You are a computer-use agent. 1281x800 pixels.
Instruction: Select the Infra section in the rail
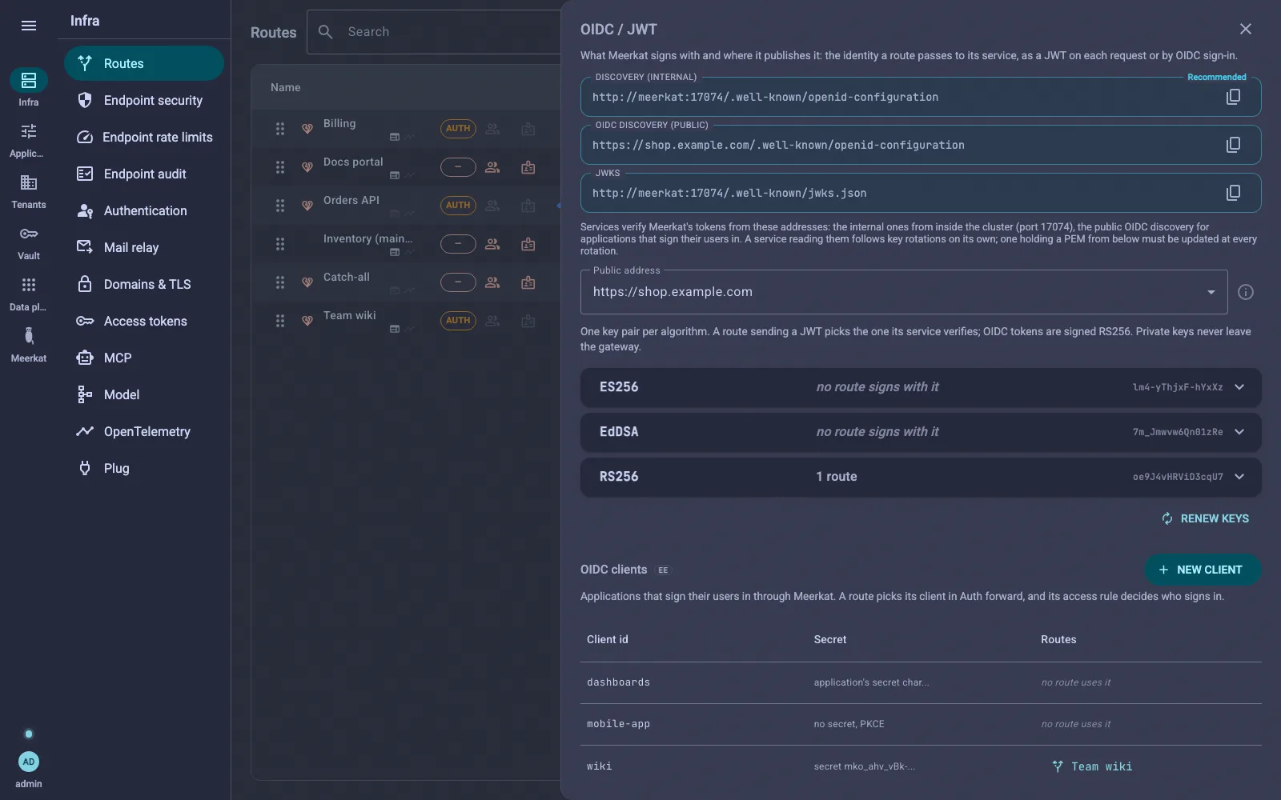pyautogui.click(x=29, y=88)
